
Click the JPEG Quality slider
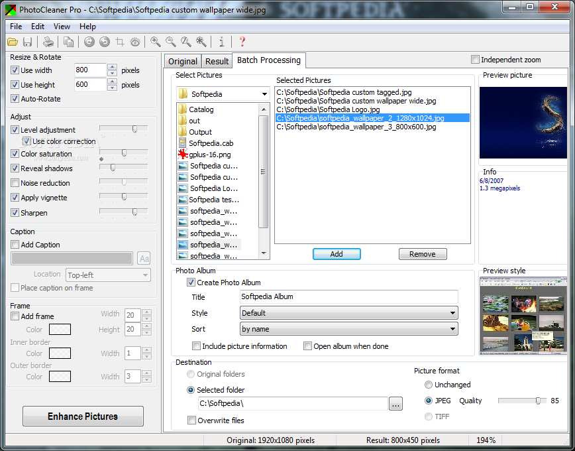[522, 401]
